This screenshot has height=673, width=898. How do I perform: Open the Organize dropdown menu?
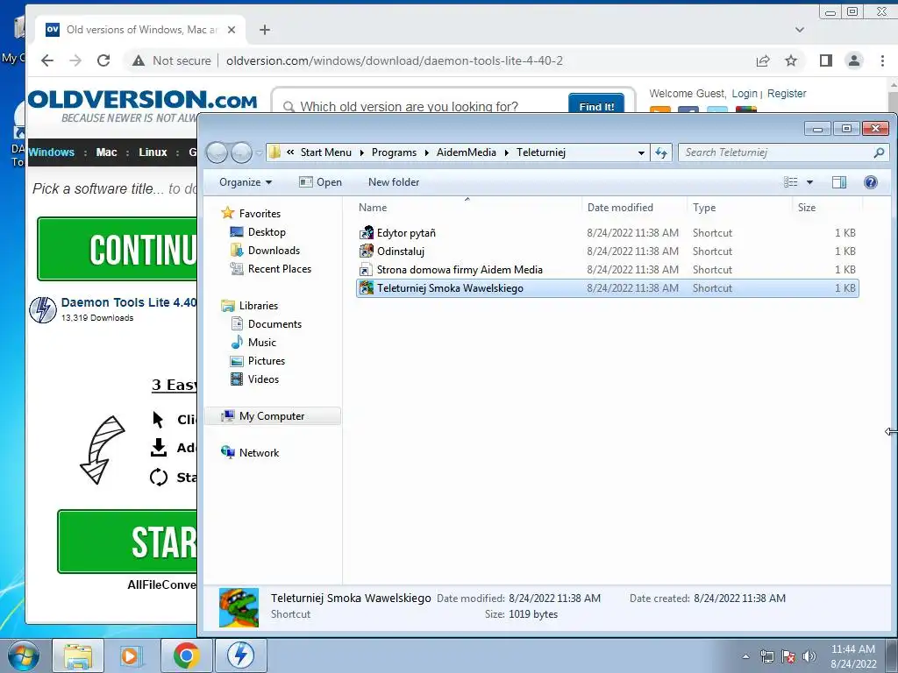pyautogui.click(x=246, y=182)
